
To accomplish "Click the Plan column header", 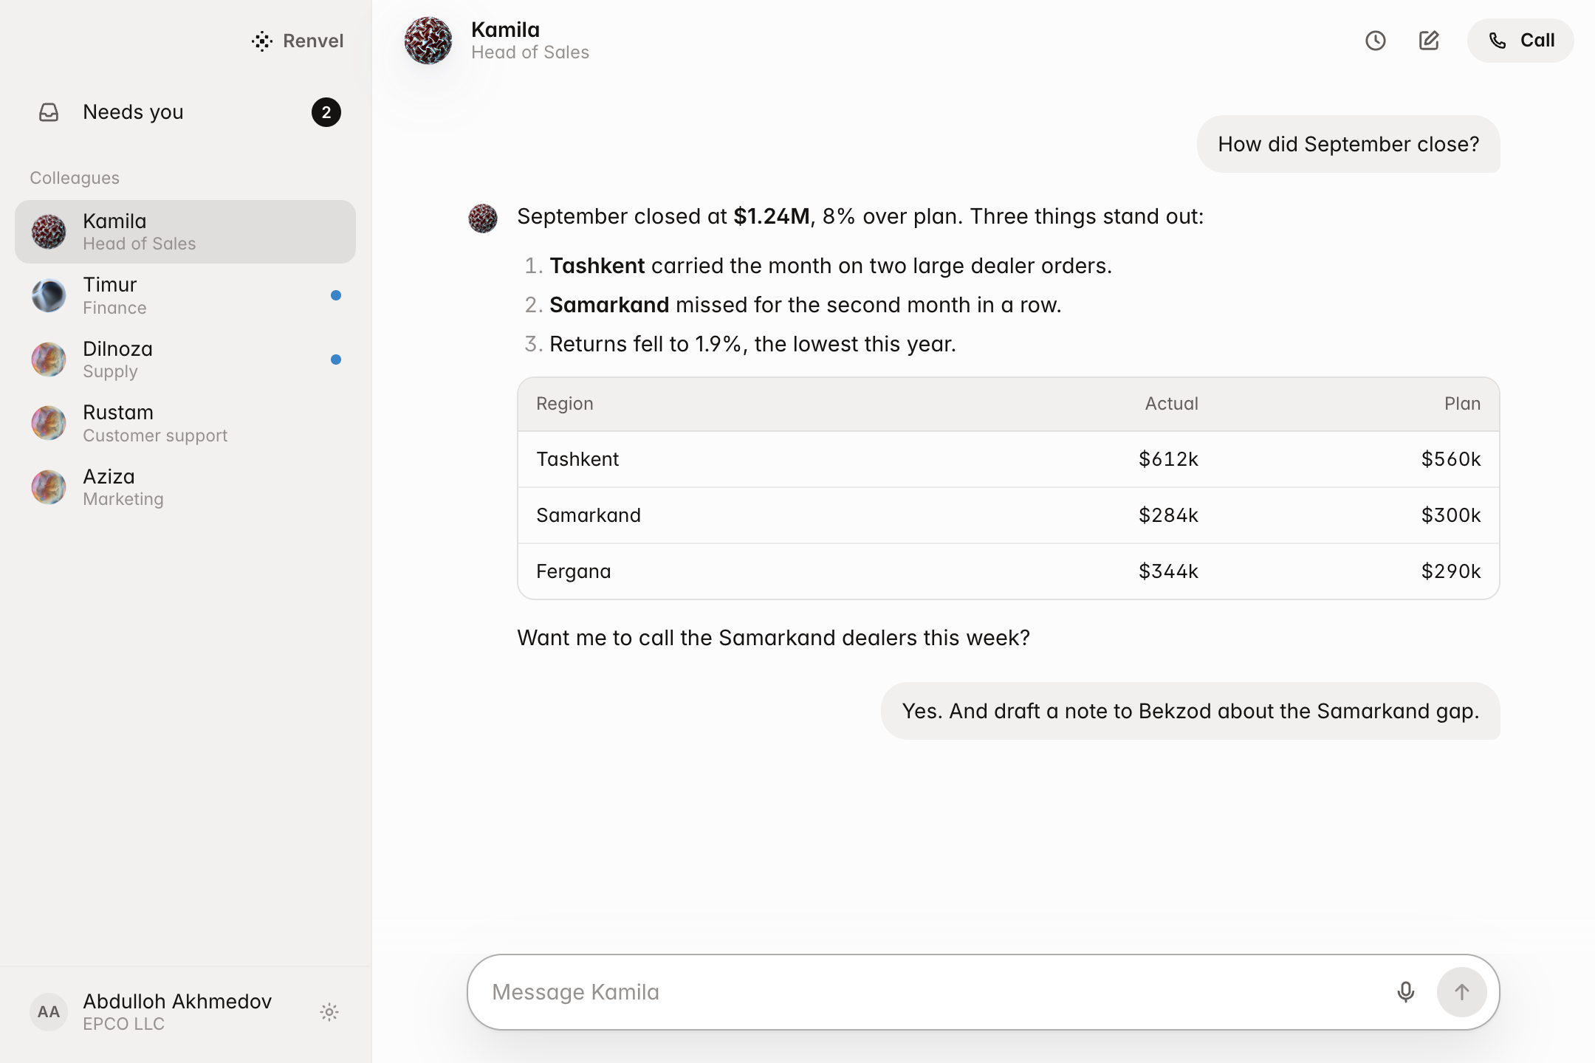I will (1462, 404).
